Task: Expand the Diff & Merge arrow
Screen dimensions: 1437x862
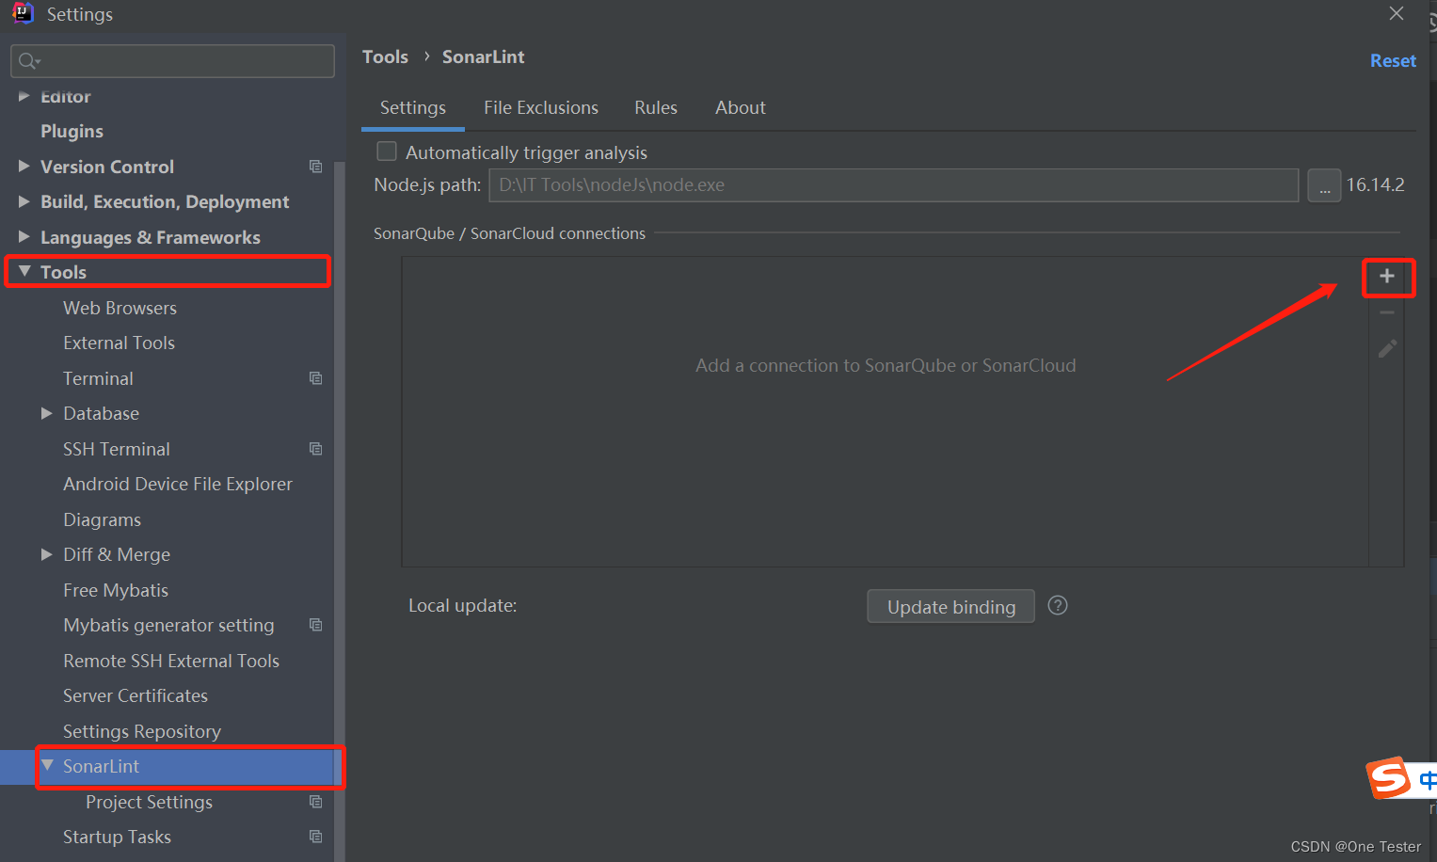Action: click(x=47, y=554)
